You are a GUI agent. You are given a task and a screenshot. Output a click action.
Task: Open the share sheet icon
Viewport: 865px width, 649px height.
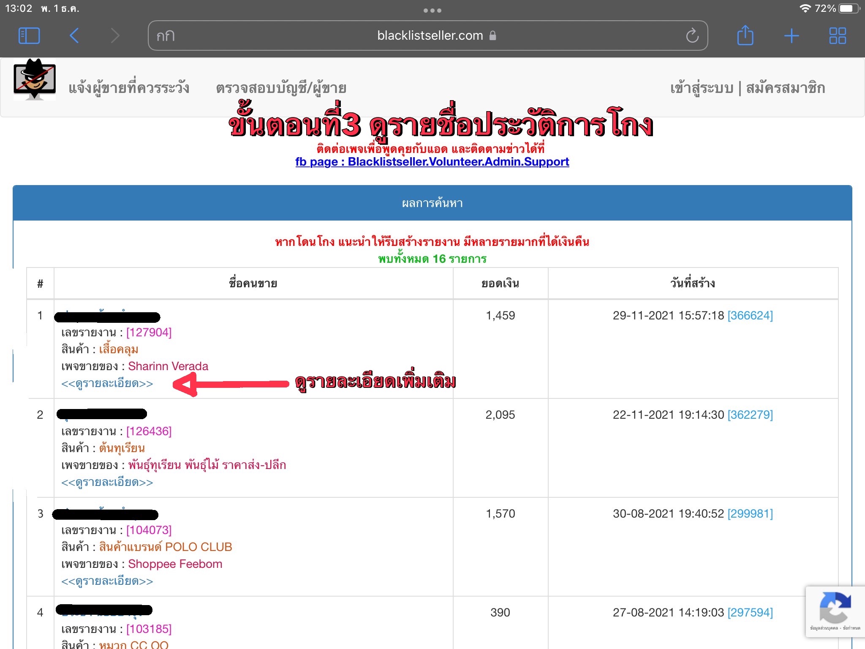coord(745,35)
